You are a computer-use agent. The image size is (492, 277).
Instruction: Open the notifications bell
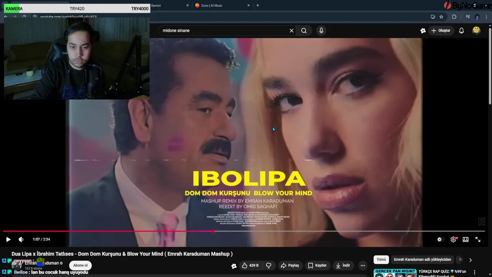pyautogui.click(x=461, y=30)
